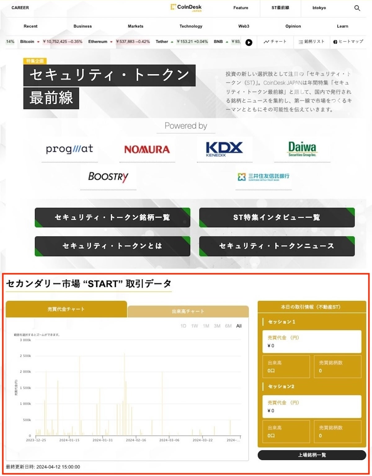Click the Progmat sponsor logo
The height and width of the screenshot is (476, 372).
[x=69, y=149]
